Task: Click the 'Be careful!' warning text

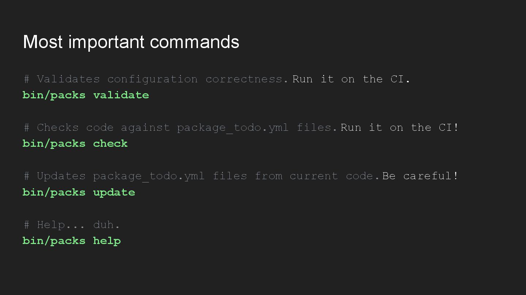Action: tap(420, 176)
